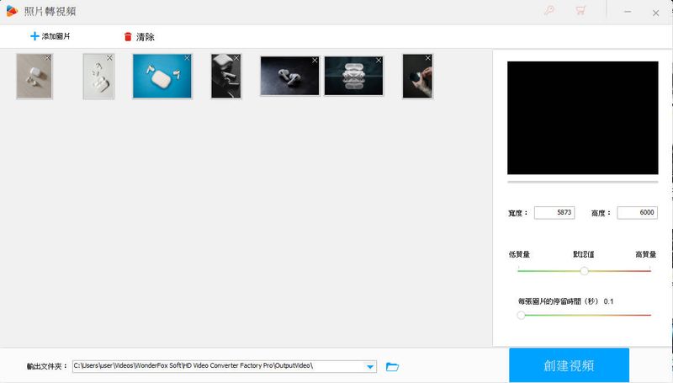
Task: Click the 高質量 high quality label
Action: click(646, 254)
